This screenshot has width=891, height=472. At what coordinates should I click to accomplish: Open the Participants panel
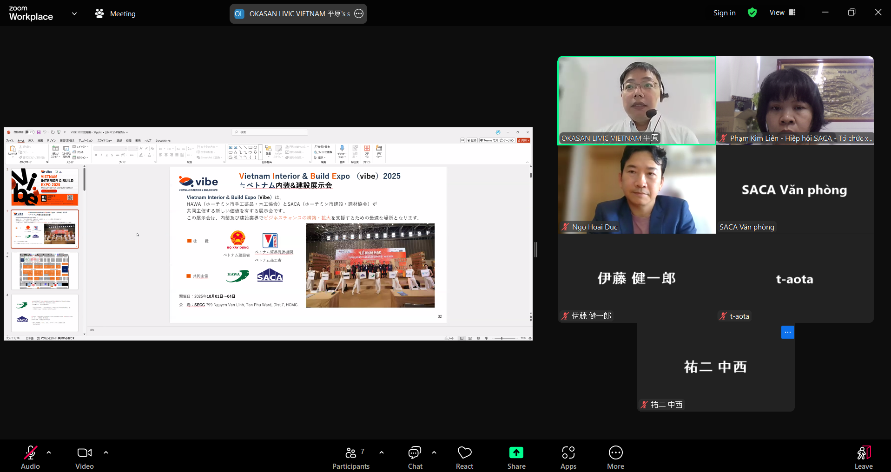point(351,457)
